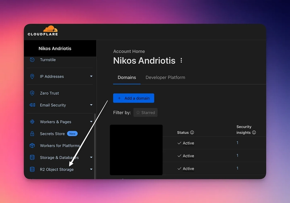Click the R2 Object Storage icon
The height and width of the screenshot is (203, 290).
[x=32, y=169]
